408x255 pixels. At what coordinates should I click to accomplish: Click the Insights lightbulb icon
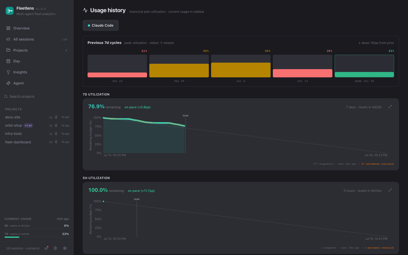(x=8, y=72)
